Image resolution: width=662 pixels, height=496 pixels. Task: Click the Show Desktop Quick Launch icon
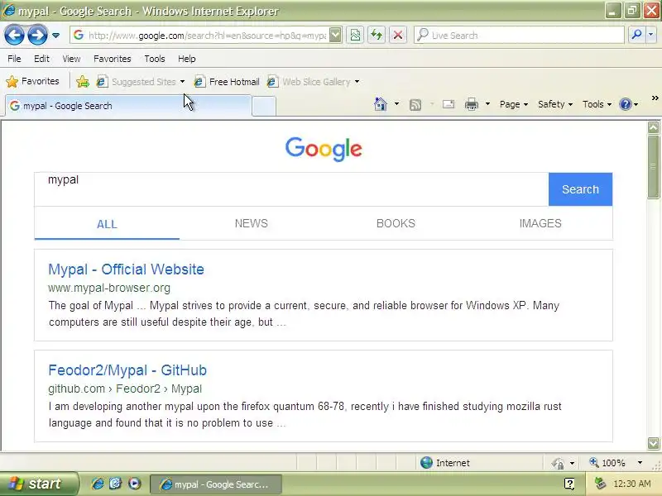[x=116, y=484]
